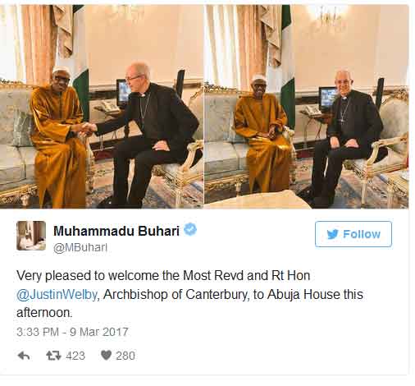The width and height of the screenshot is (415, 386).
Task: Click the tweet text about Abuja House
Action: click(190, 294)
